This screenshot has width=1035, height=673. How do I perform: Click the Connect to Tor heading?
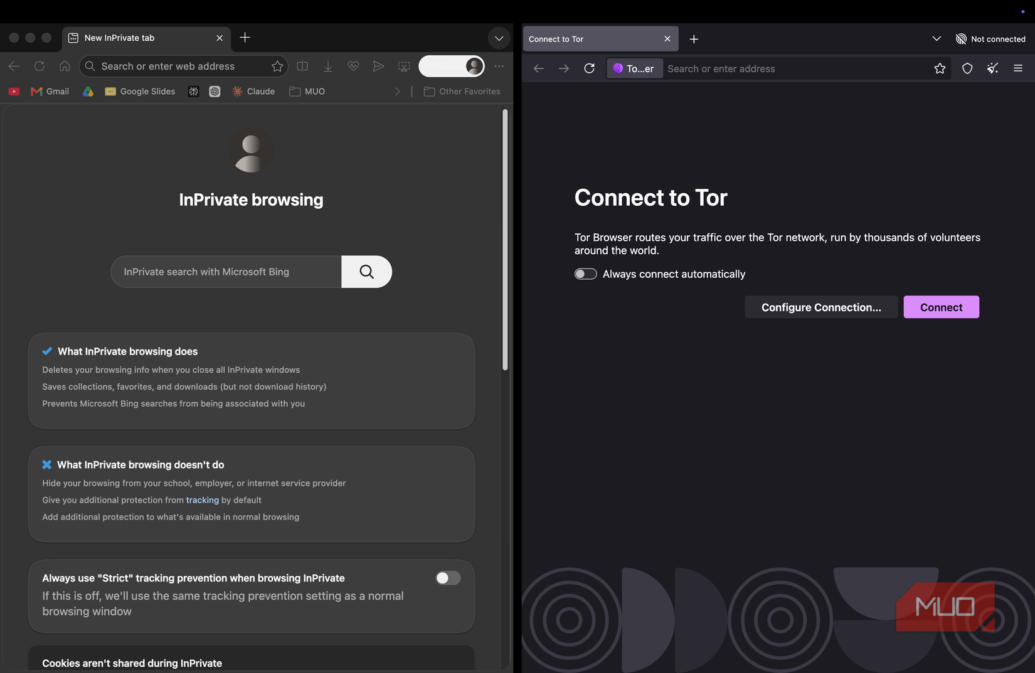pos(650,198)
